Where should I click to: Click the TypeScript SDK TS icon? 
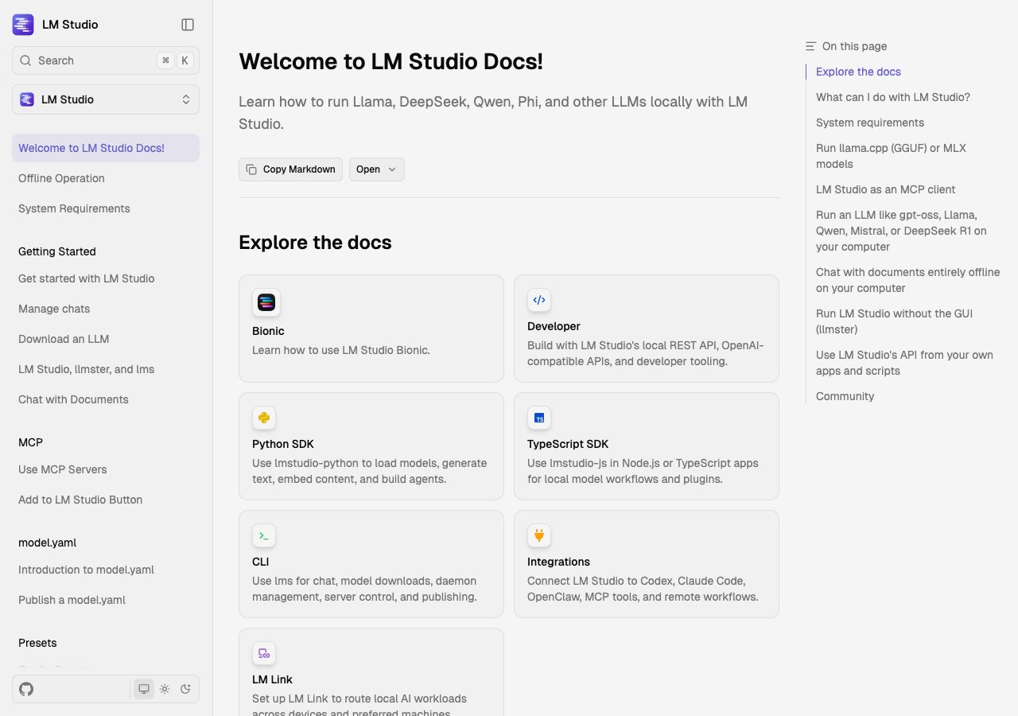pyautogui.click(x=539, y=418)
